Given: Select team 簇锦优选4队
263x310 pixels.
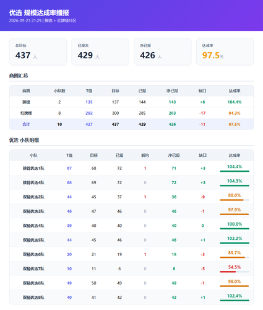Looking at the screenshot, I should point(33,183).
